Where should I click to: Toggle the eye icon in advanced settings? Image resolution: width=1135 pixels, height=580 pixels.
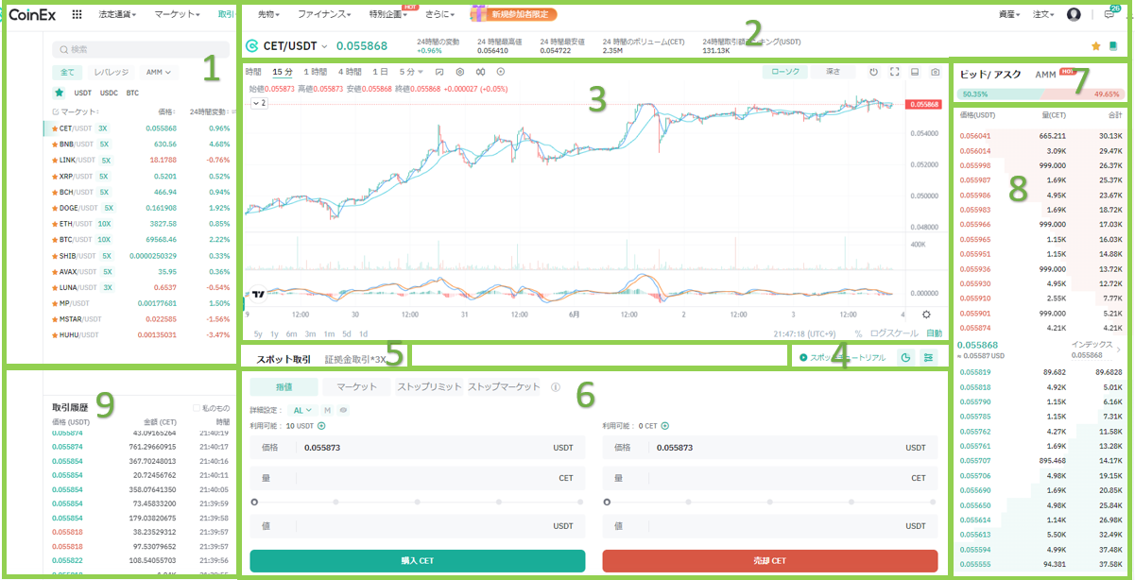343,410
